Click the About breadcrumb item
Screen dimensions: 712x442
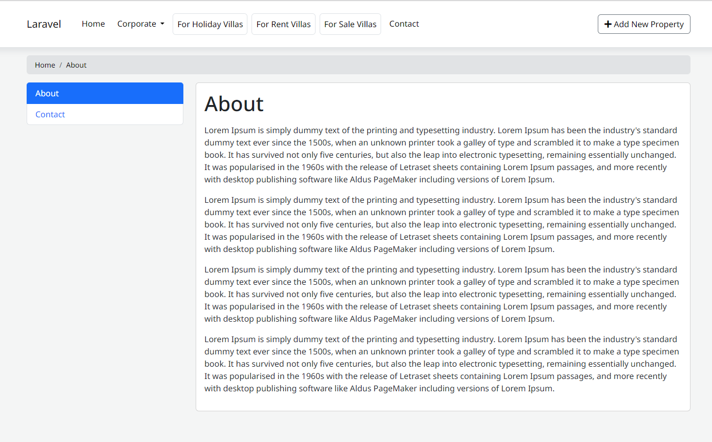76,65
